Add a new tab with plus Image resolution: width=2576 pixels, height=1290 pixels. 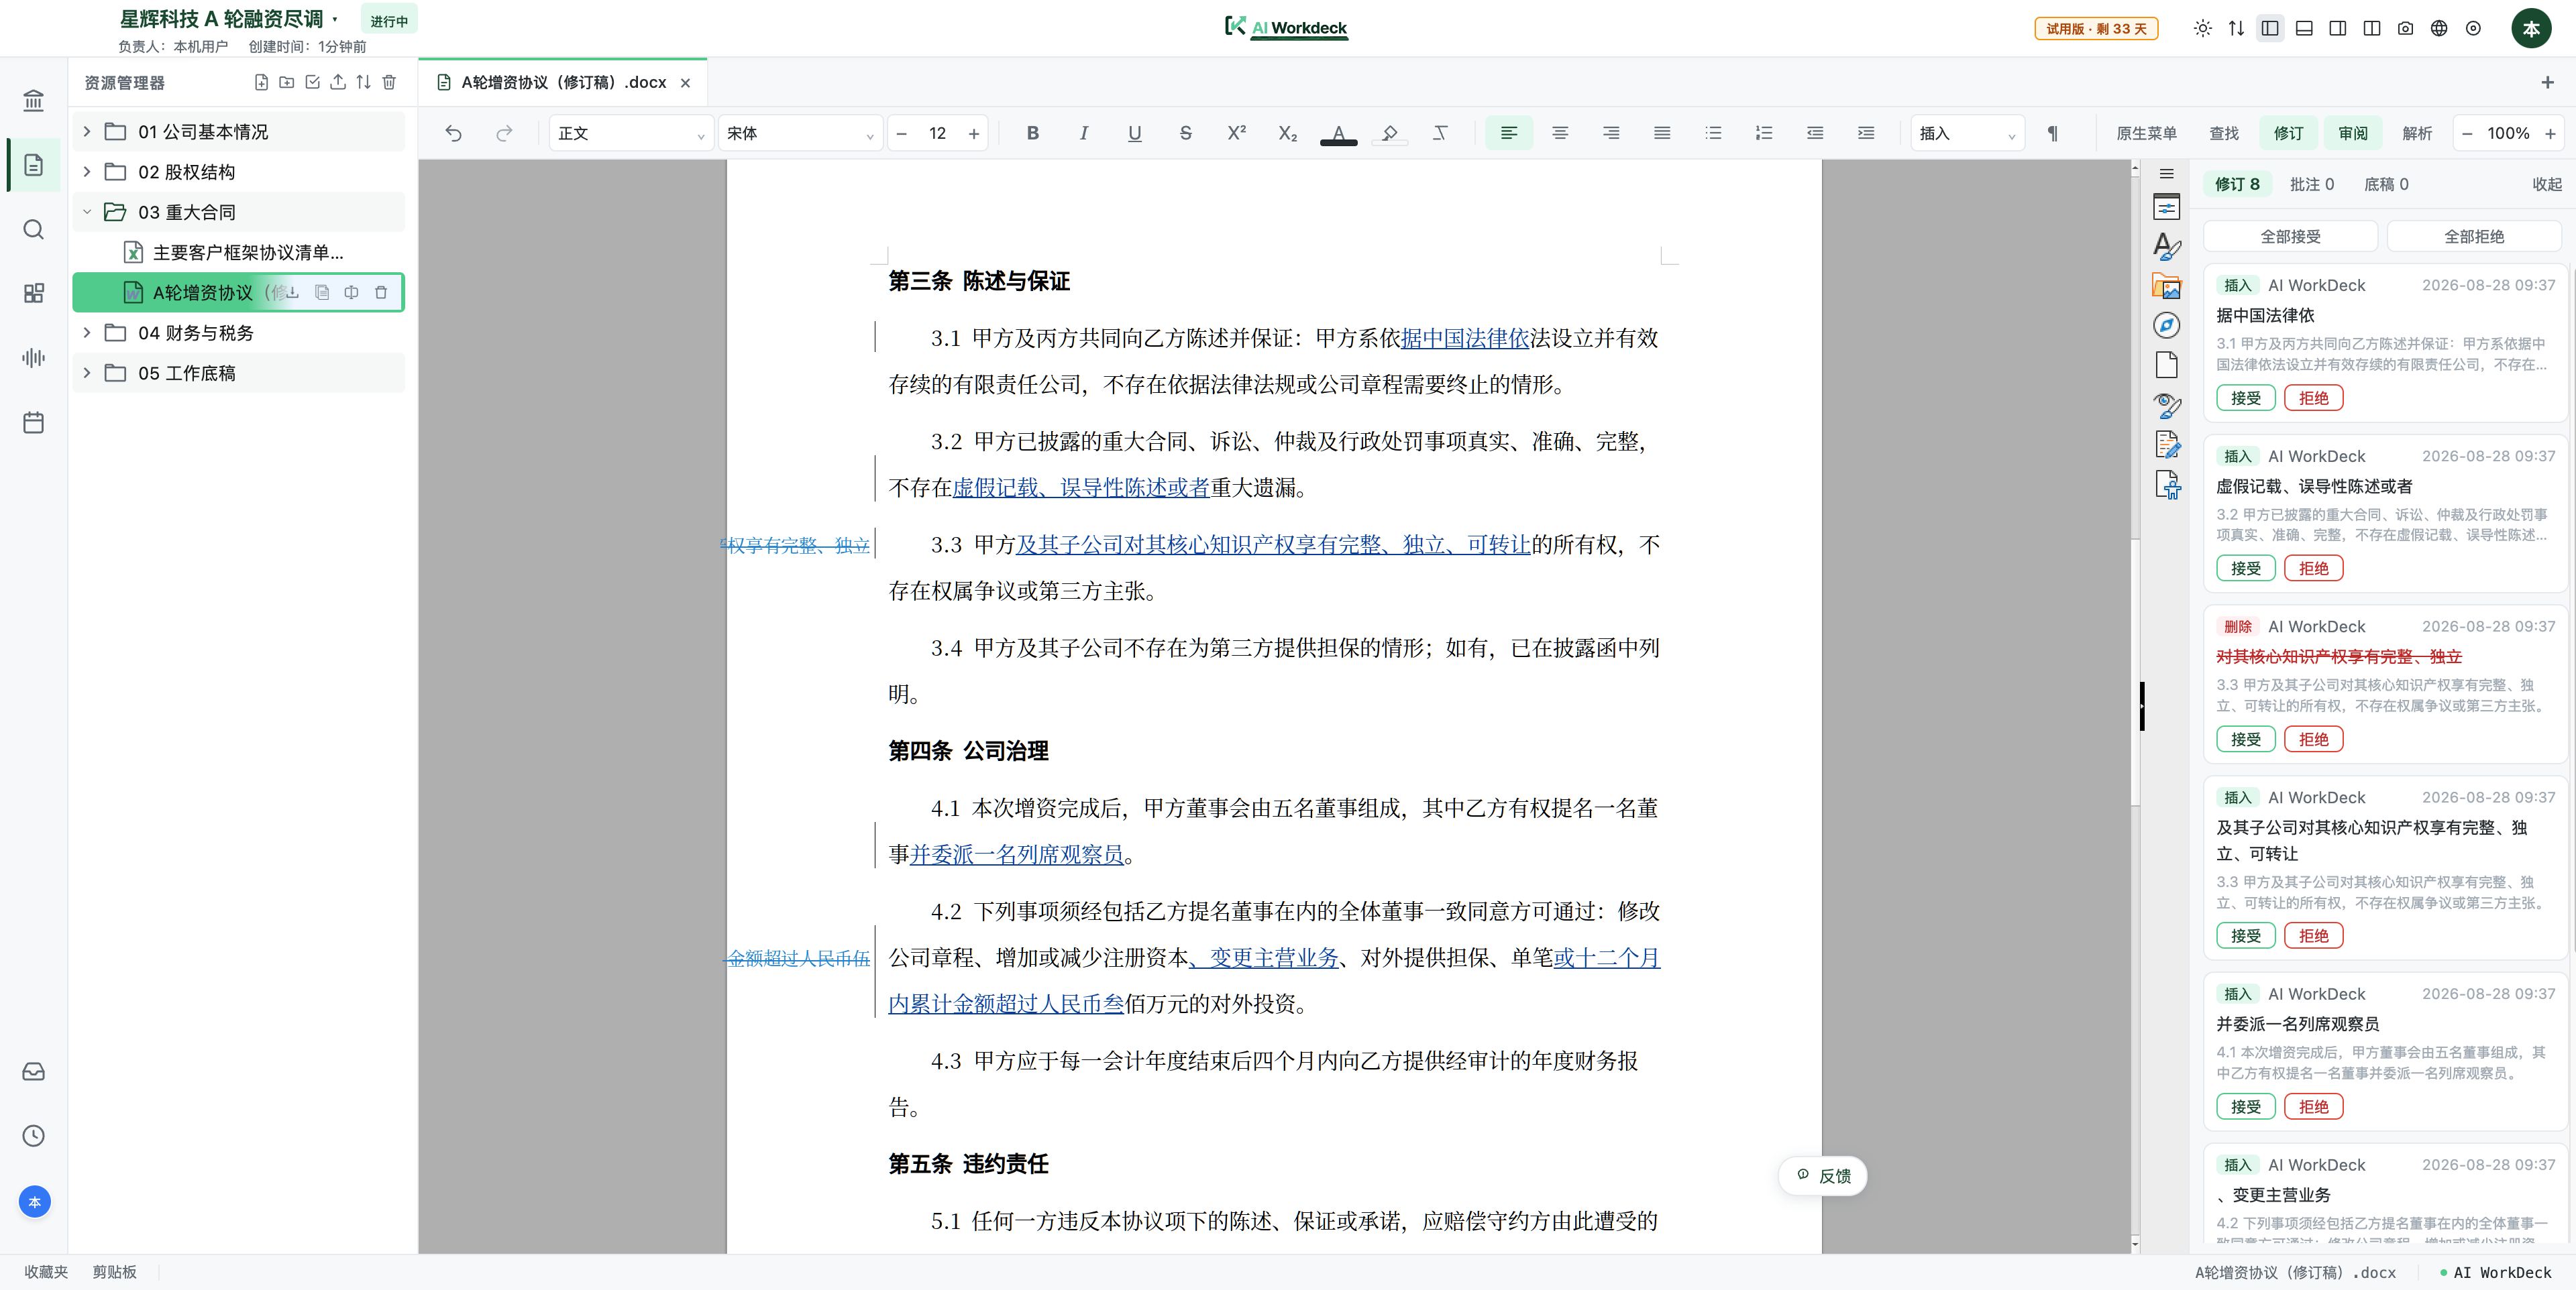point(2548,83)
